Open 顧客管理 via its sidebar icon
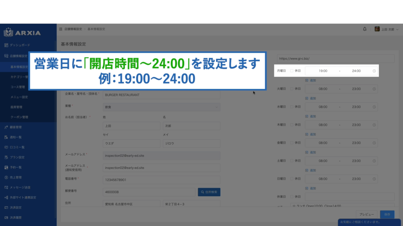Viewport: 403px width, 226px height. pos(6,127)
